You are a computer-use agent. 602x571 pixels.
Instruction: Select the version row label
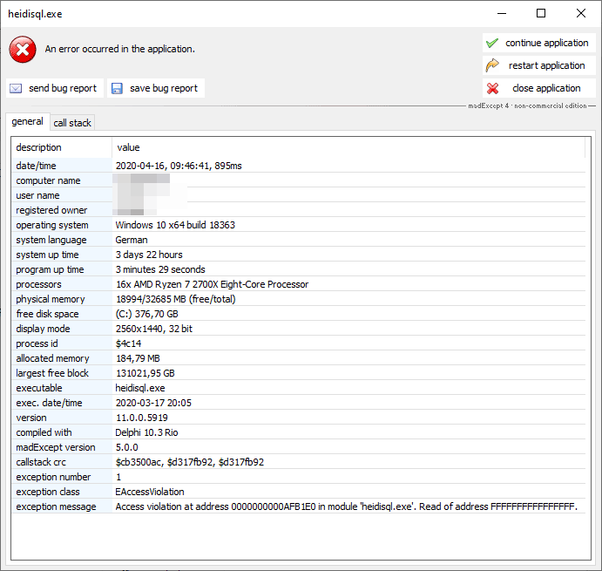pos(31,418)
